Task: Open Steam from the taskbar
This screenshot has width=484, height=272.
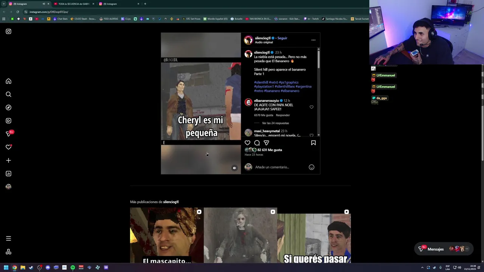Action: click(31, 267)
